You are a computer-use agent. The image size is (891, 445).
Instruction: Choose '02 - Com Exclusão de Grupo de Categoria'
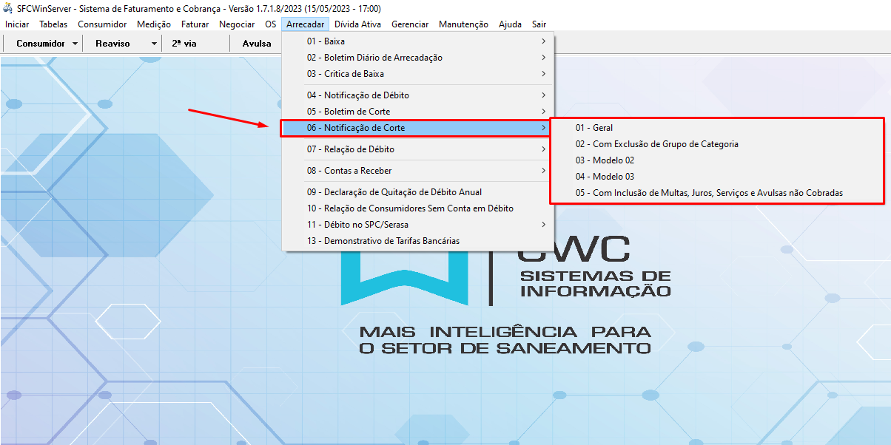656,144
